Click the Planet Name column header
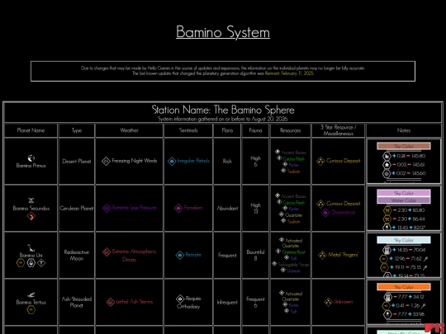 tap(31, 130)
